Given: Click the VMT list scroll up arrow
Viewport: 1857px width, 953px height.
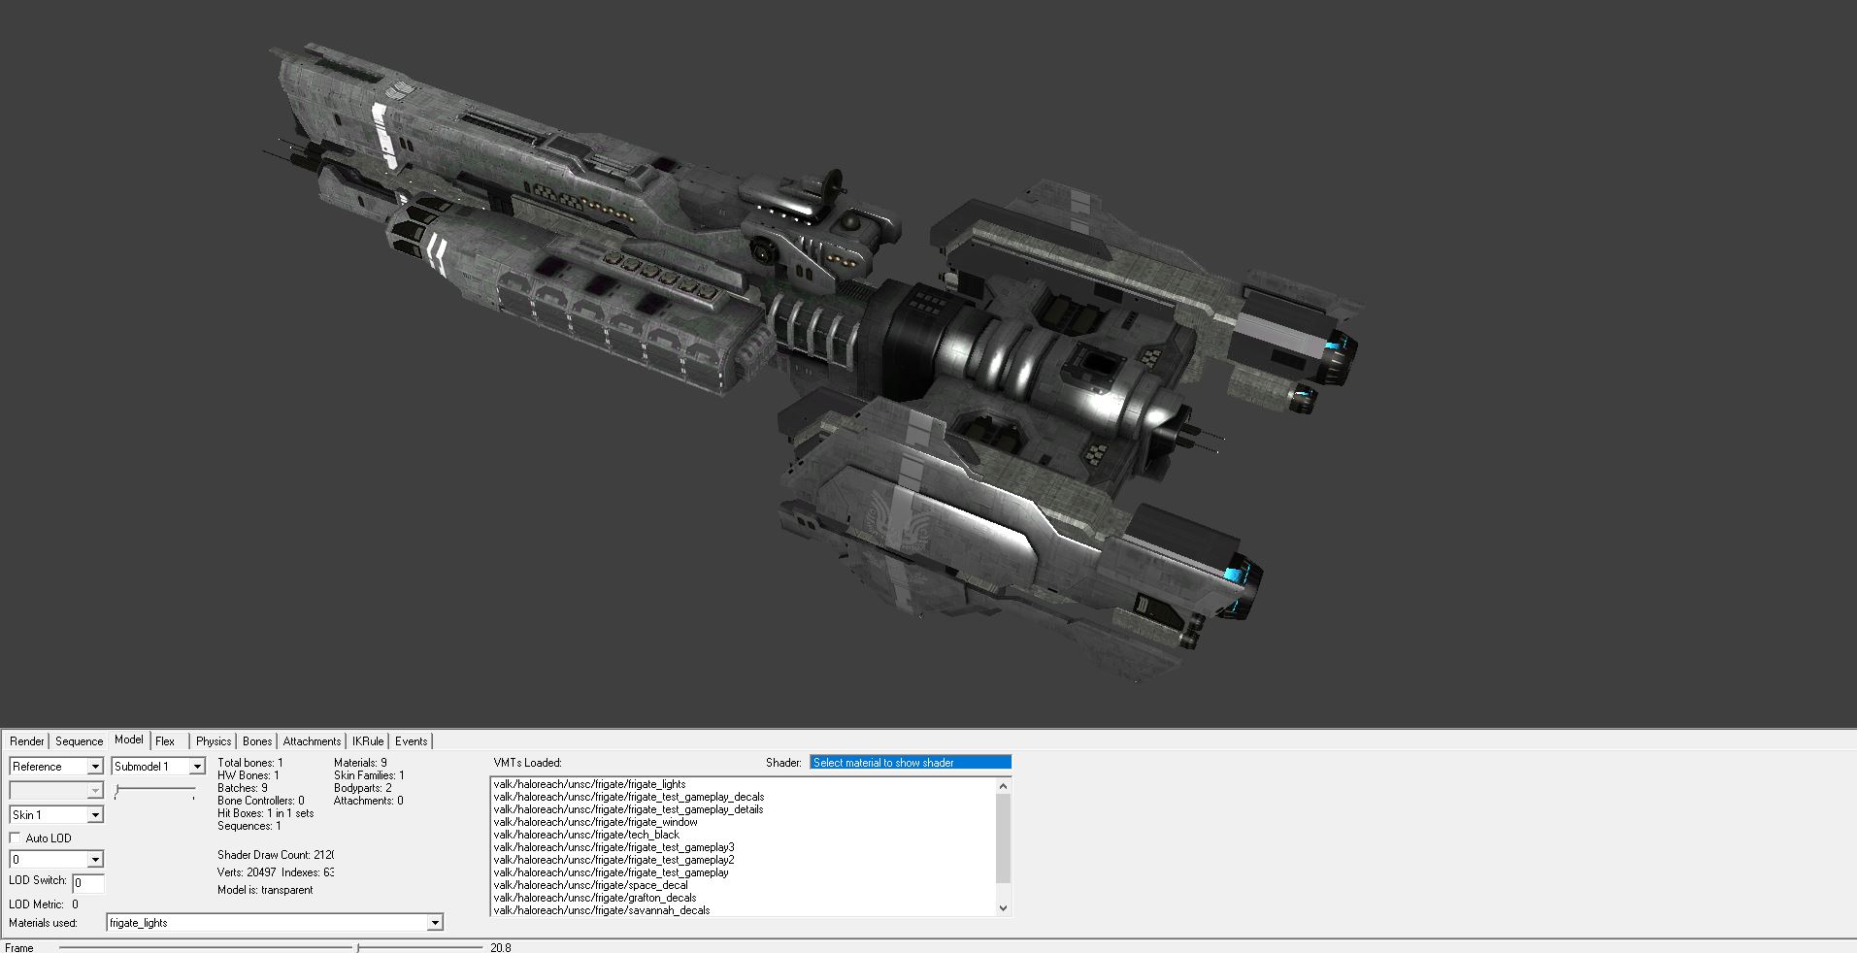Looking at the screenshot, I should 1003,786.
